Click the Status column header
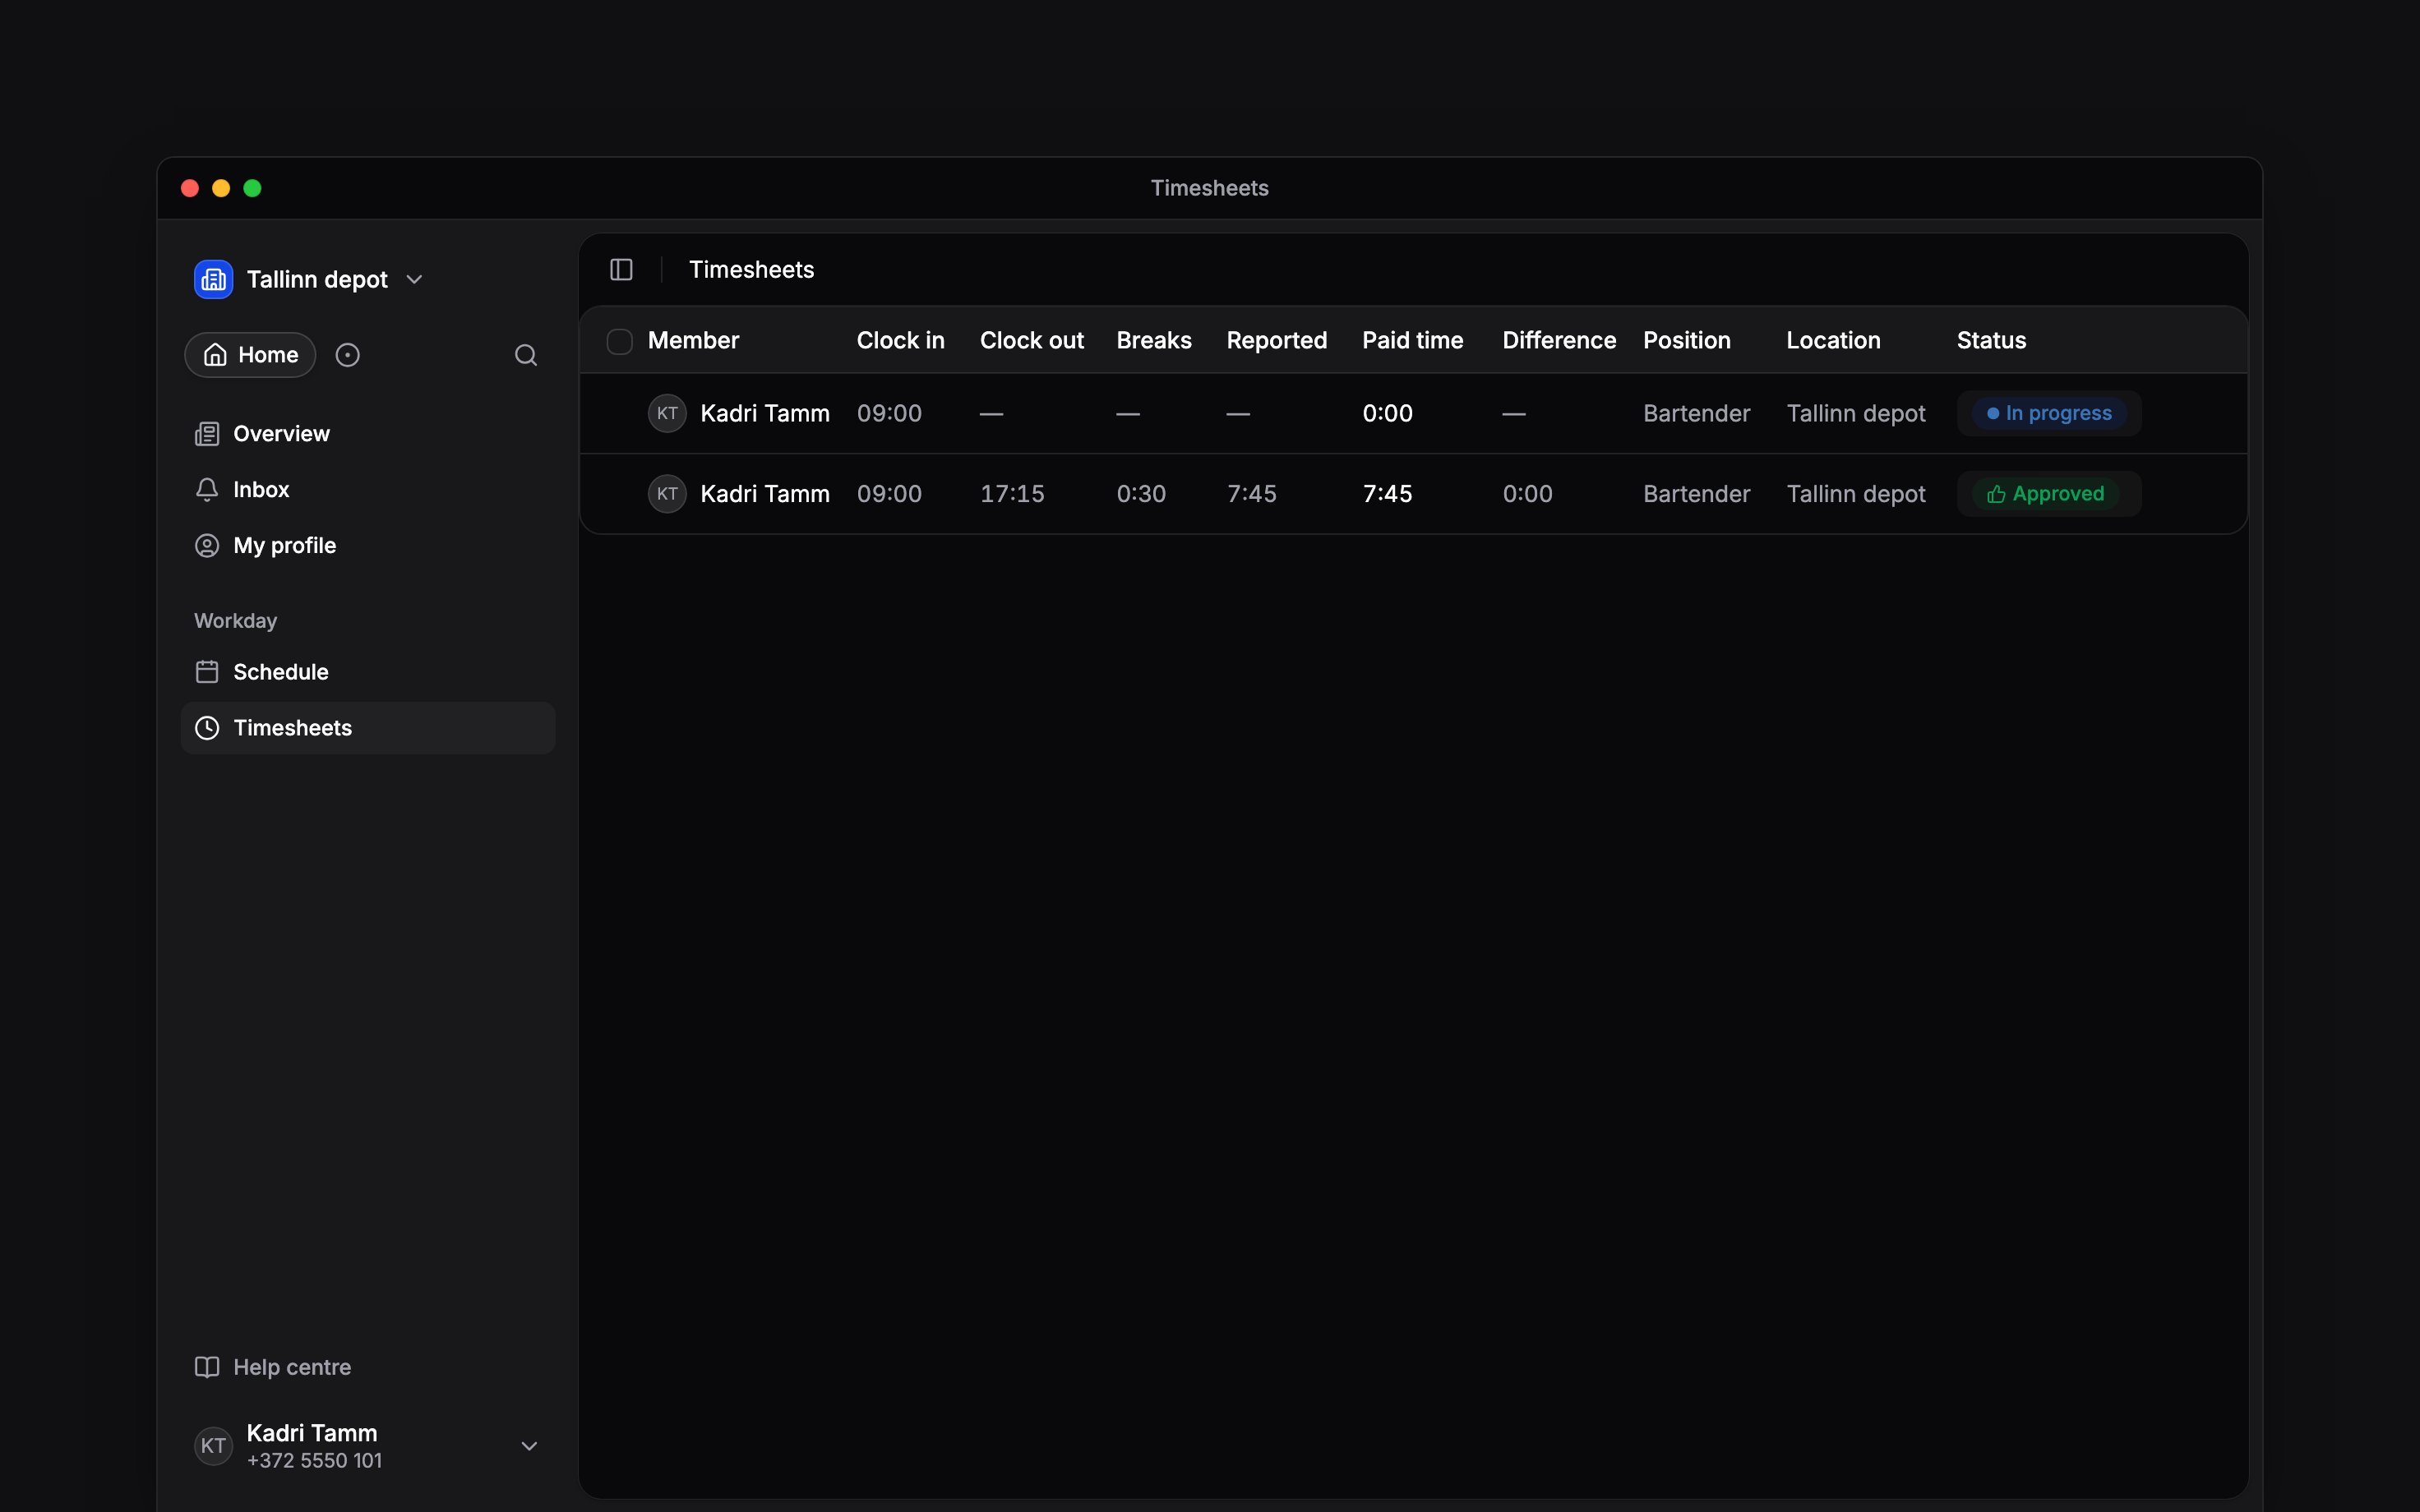 tap(1991, 341)
